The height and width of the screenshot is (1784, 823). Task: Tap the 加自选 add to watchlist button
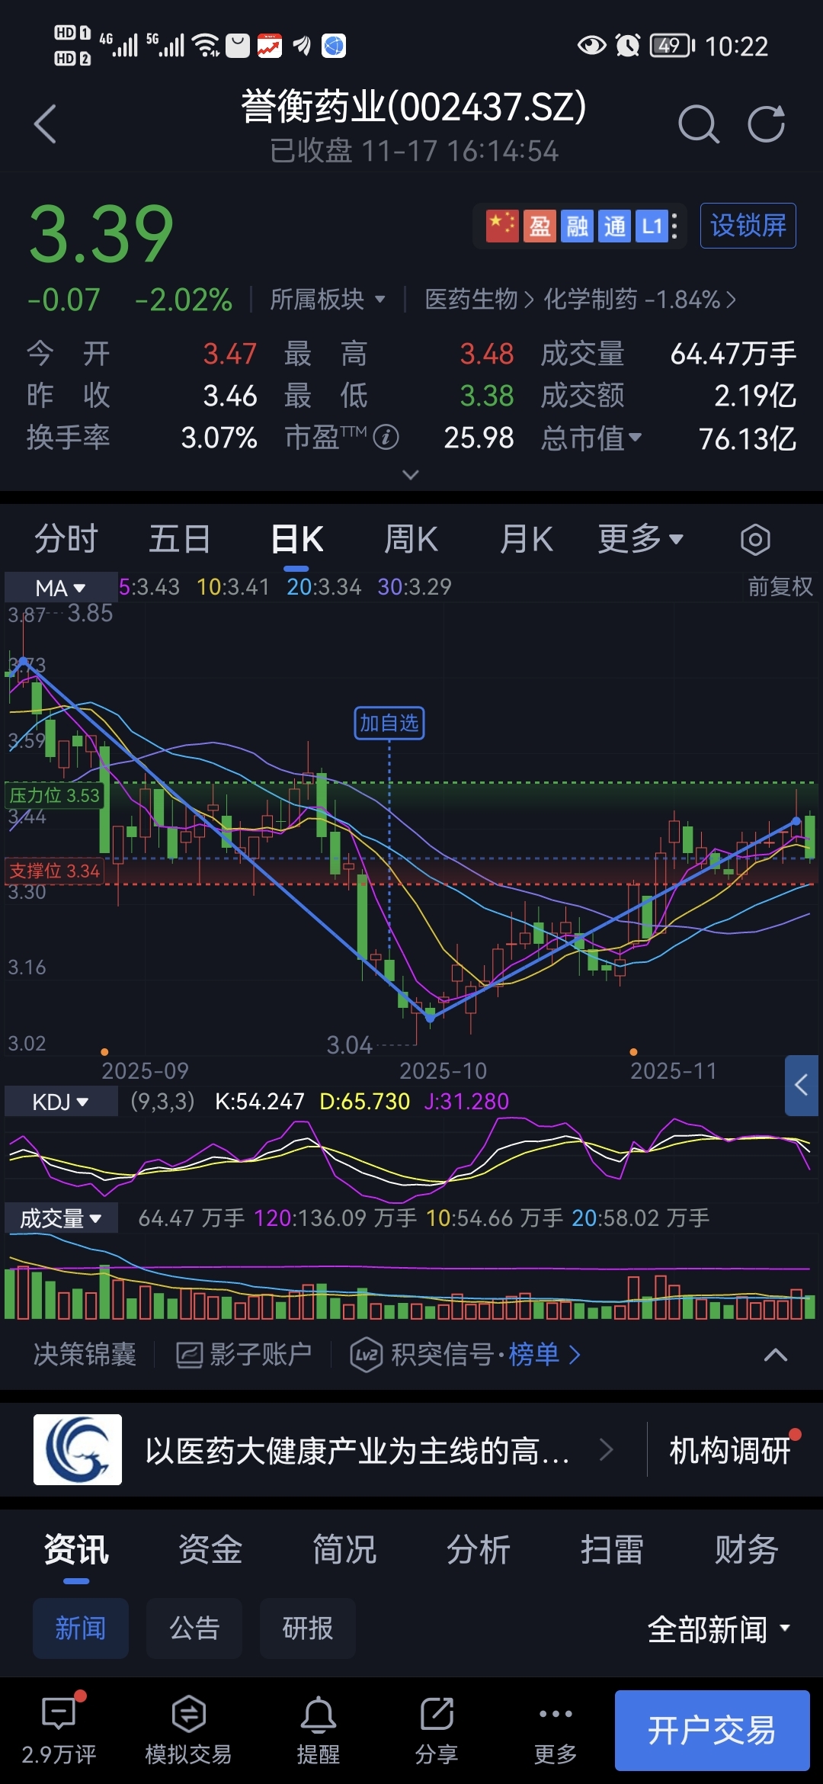click(389, 723)
